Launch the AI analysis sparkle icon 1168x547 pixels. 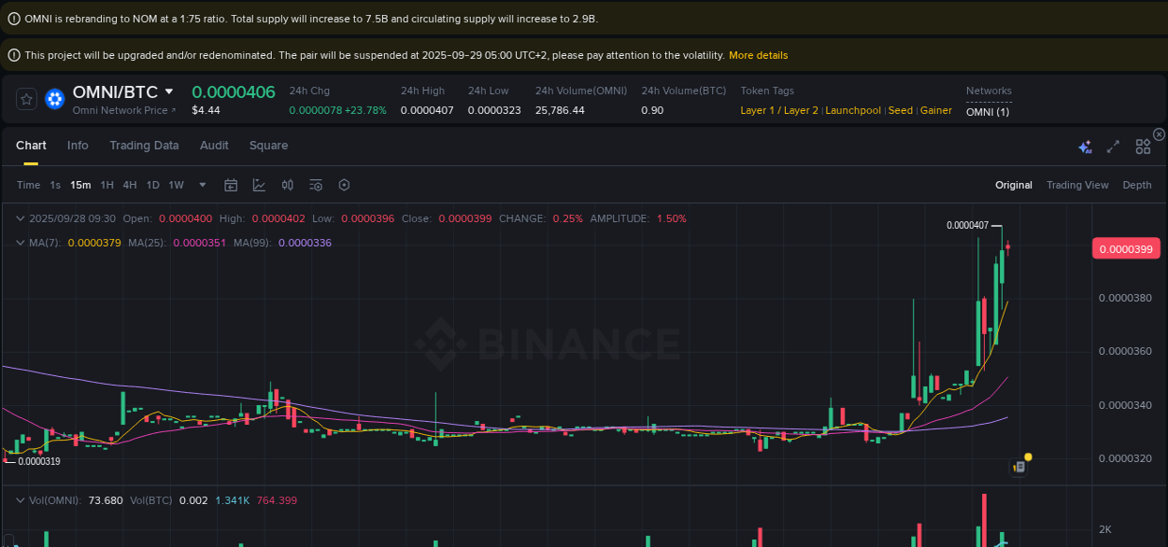coord(1085,147)
